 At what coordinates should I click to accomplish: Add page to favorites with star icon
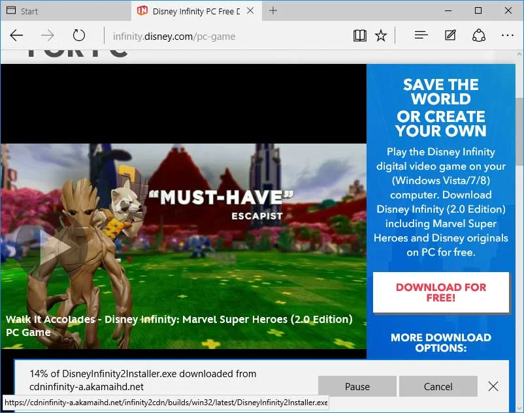[x=381, y=35]
